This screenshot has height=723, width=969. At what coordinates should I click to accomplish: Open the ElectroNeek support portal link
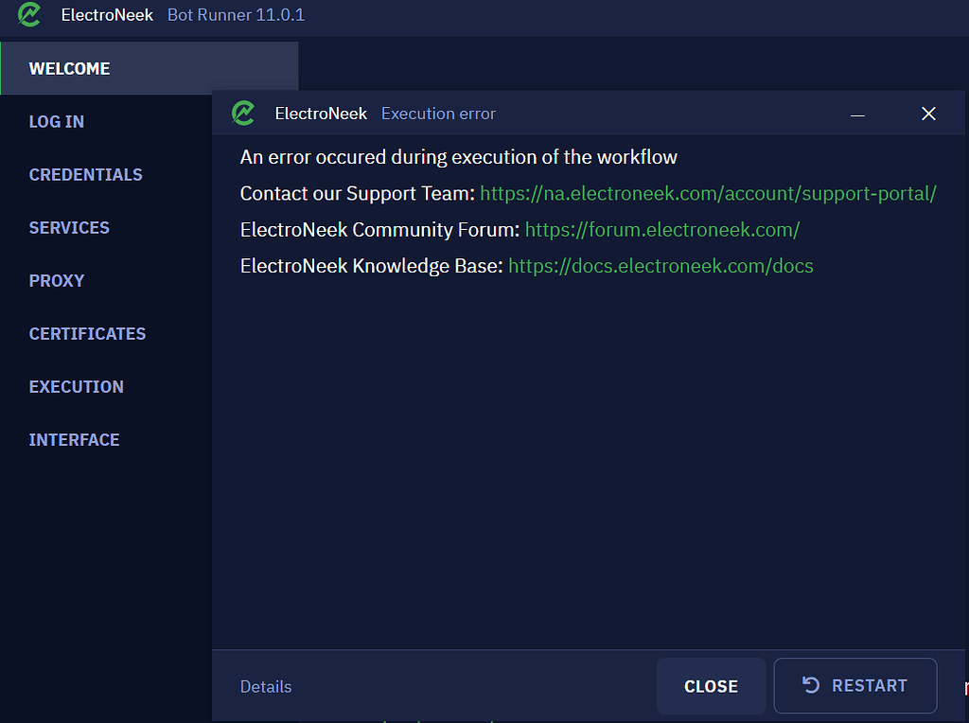click(x=709, y=193)
